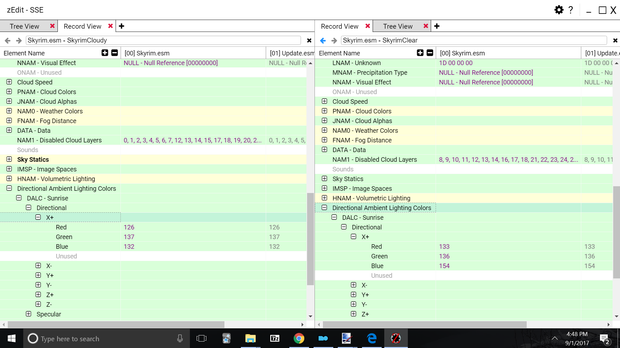Screen dimensions: 620x348
Task: Select Blue value 154 in right pane
Action: tap(444, 266)
